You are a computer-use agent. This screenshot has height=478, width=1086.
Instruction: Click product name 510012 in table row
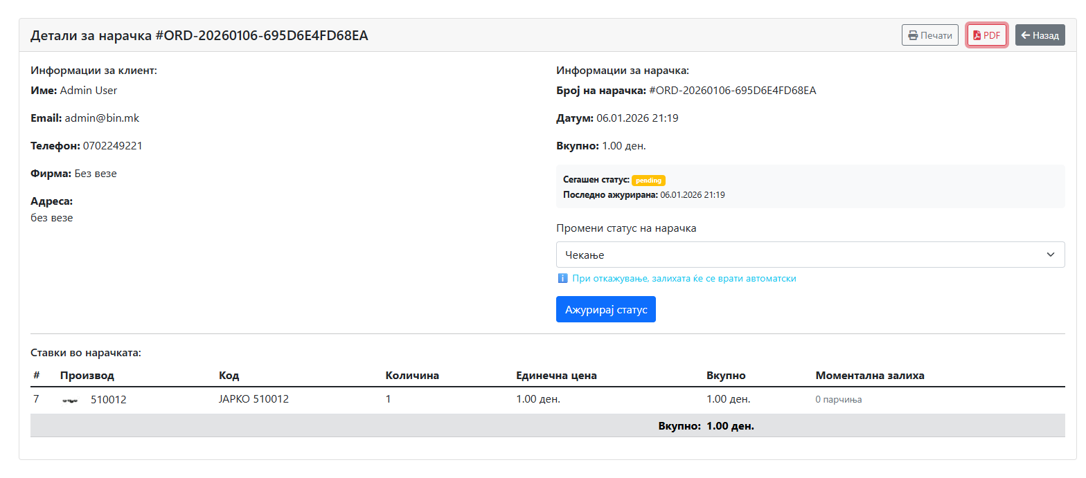click(x=109, y=400)
